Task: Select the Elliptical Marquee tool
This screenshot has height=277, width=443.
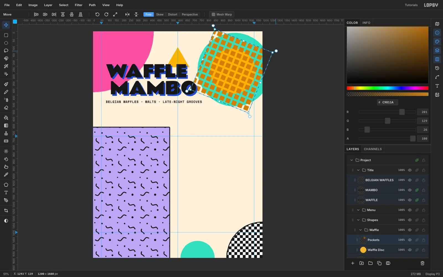Action: [x=6, y=43]
